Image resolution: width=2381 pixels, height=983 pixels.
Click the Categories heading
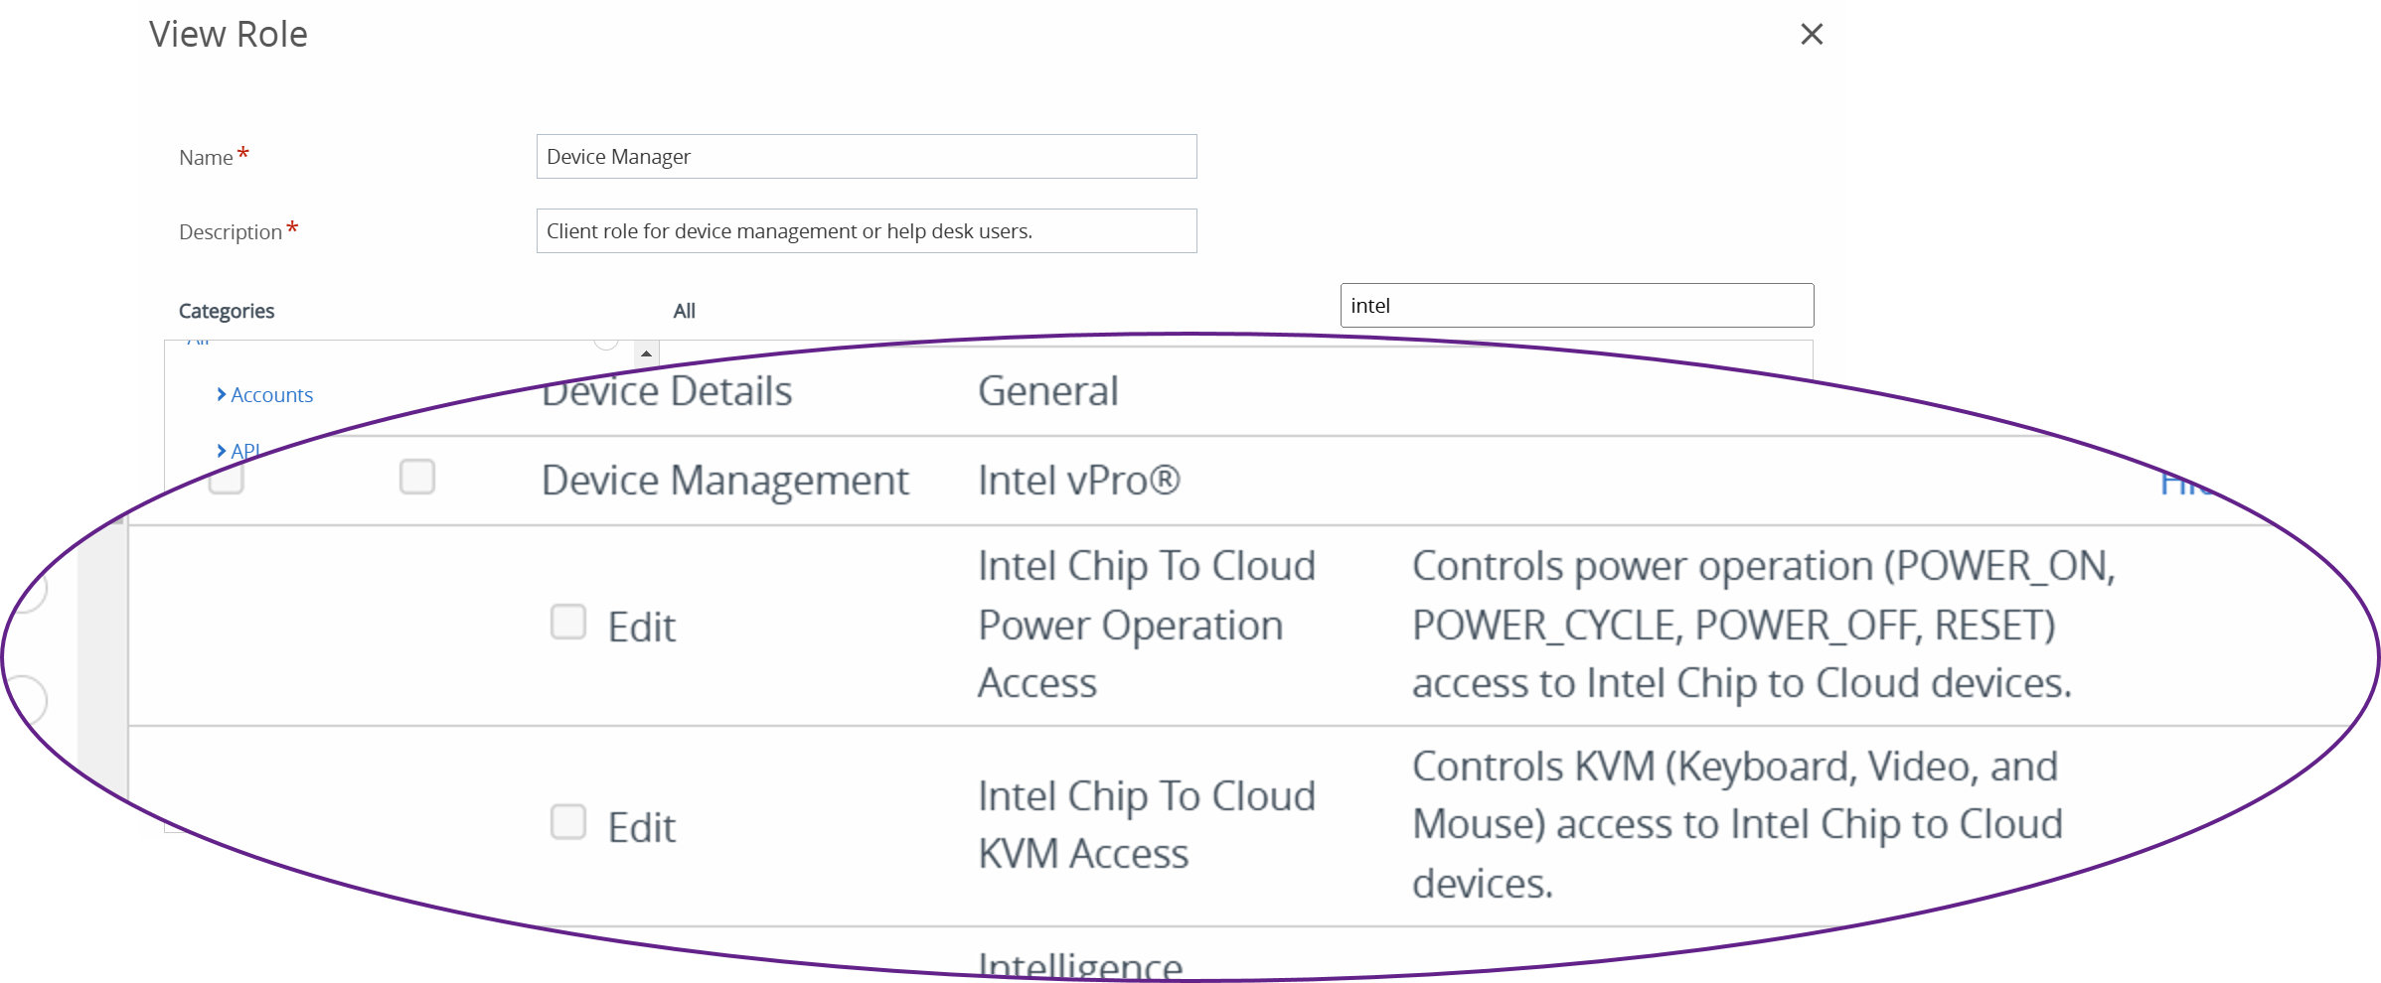pyautogui.click(x=227, y=311)
